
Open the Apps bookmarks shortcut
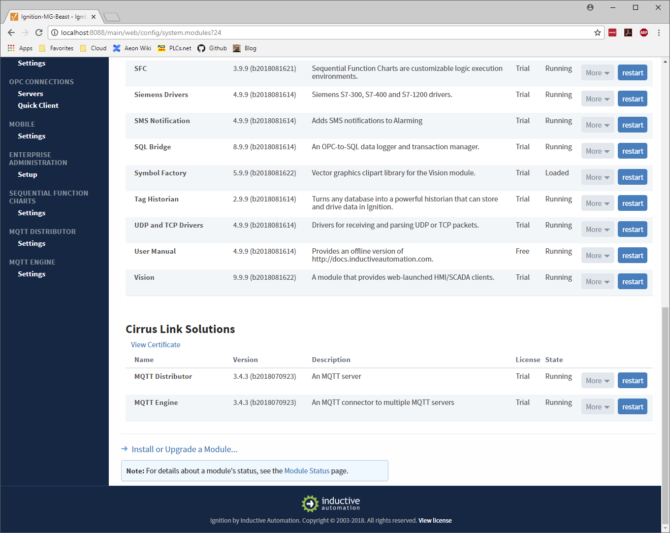tap(20, 48)
